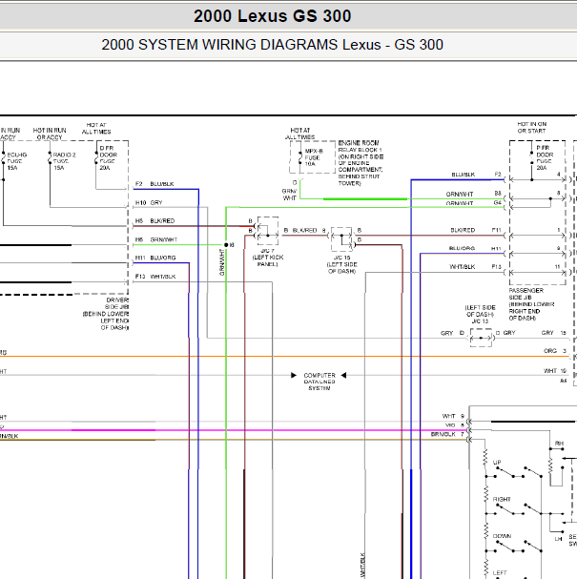Image resolution: width=577 pixels, height=579 pixels.
Task: Click the RH selector label
Action: click(x=559, y=444)
